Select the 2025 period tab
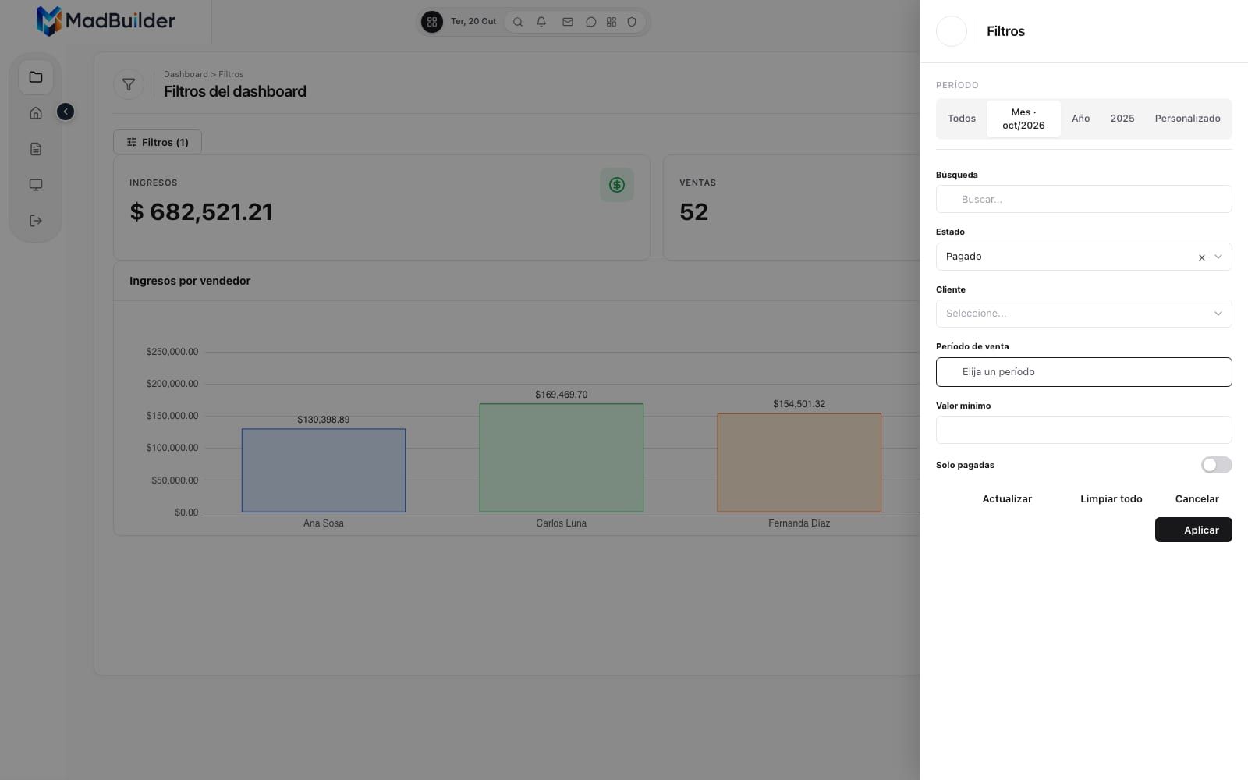The image size is (1248, 780). click(1122, 119)
